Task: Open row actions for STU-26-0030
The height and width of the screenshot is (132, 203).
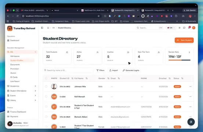Action: (x=190, y=107)
